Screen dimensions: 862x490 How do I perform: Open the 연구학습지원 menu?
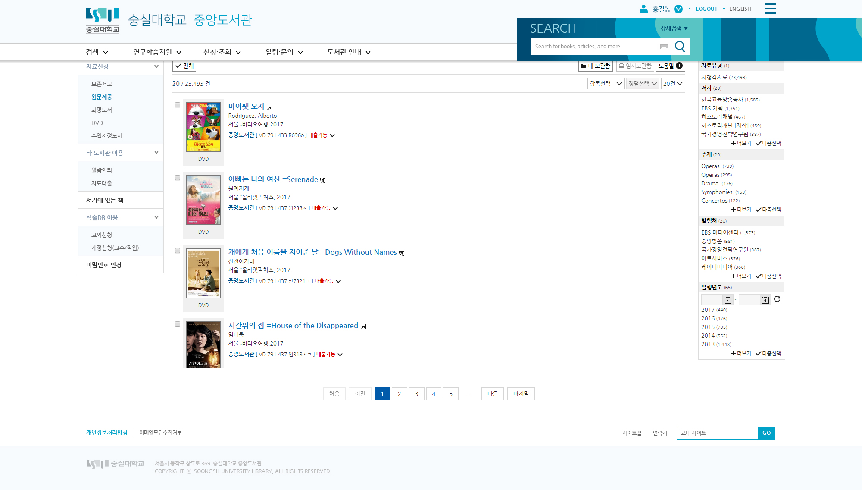pos(157,52)
